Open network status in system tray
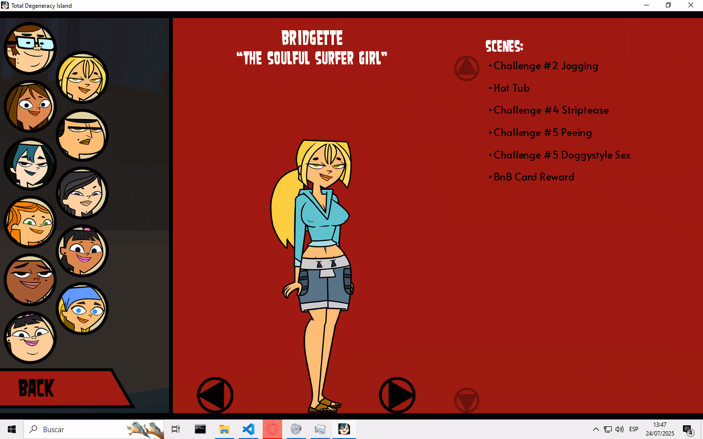Screen dimensions: 703x439 pyautogui.click(x=608, y=429)
